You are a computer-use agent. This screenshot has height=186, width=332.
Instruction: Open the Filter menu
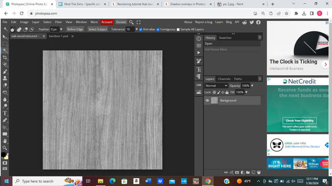pyautogui.click(x=58, y=22)
